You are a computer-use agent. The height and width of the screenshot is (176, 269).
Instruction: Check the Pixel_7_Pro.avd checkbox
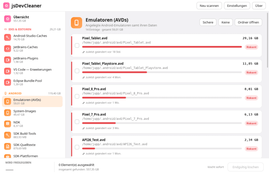[77, 121]
